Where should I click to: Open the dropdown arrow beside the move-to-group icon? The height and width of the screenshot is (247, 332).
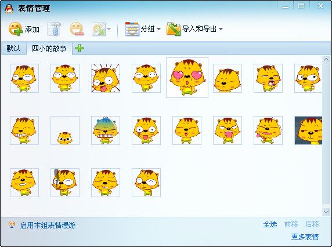pyautogui.click(x=109, y=29)
